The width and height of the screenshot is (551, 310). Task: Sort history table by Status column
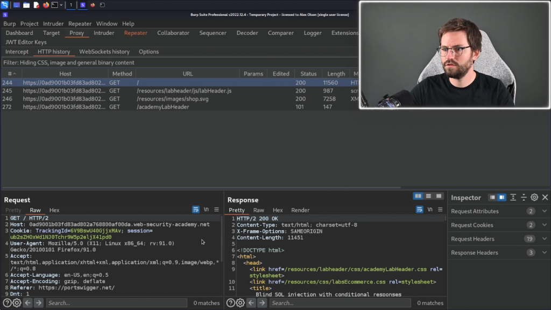pos(308,74)
